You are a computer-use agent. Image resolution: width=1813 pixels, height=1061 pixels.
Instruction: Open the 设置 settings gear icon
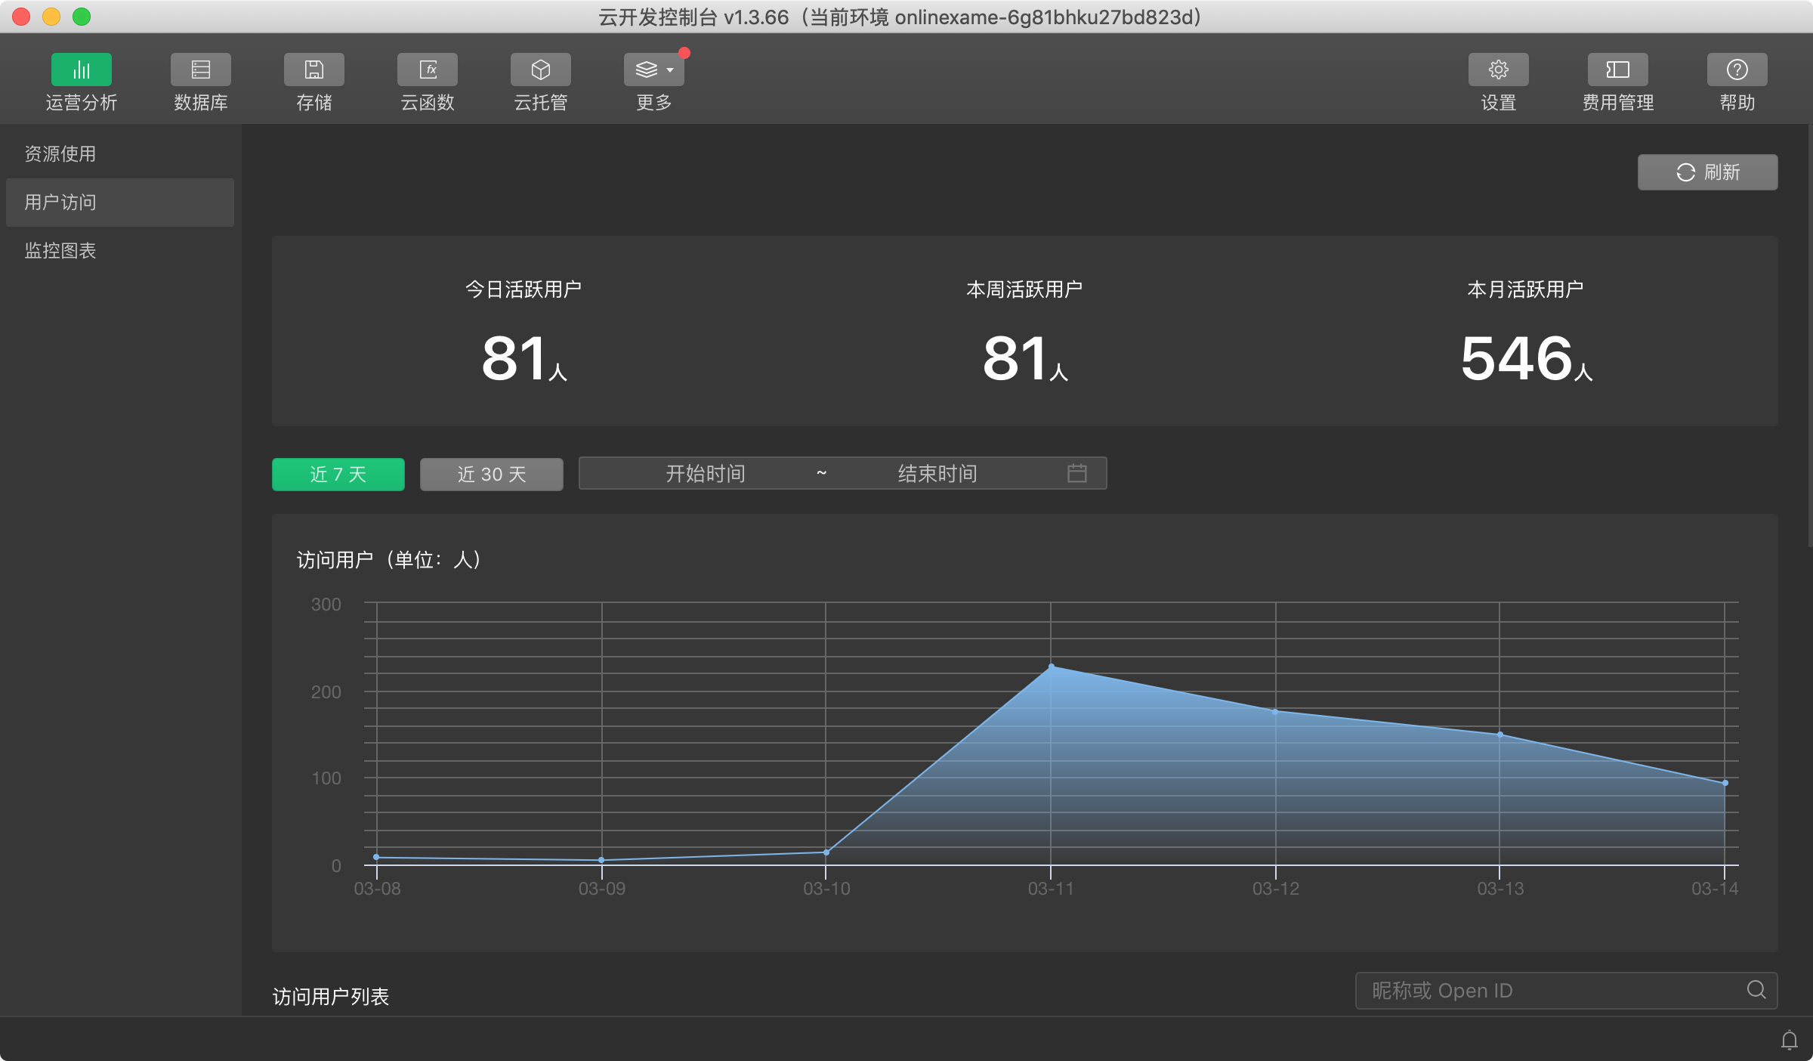[x=1498, y=70]
